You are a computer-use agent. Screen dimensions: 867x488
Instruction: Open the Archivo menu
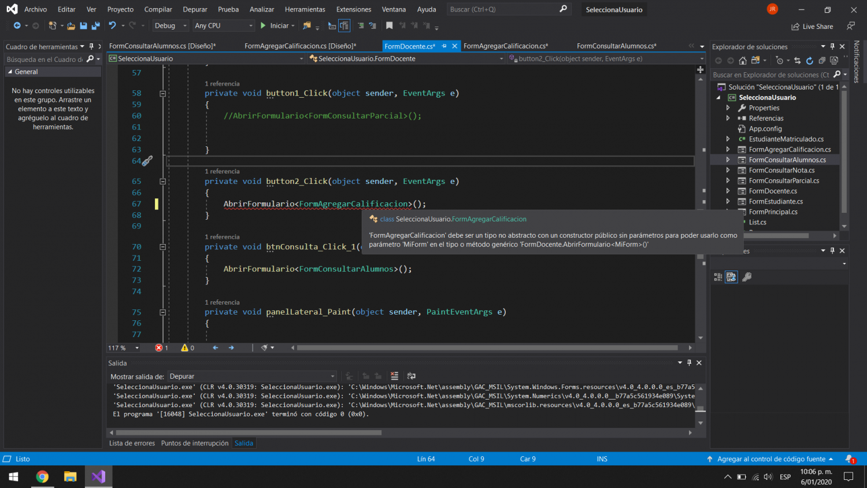[x=35, y=9]
